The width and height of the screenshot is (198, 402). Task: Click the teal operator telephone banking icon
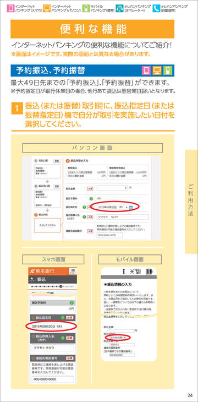(x=119, y=8)
